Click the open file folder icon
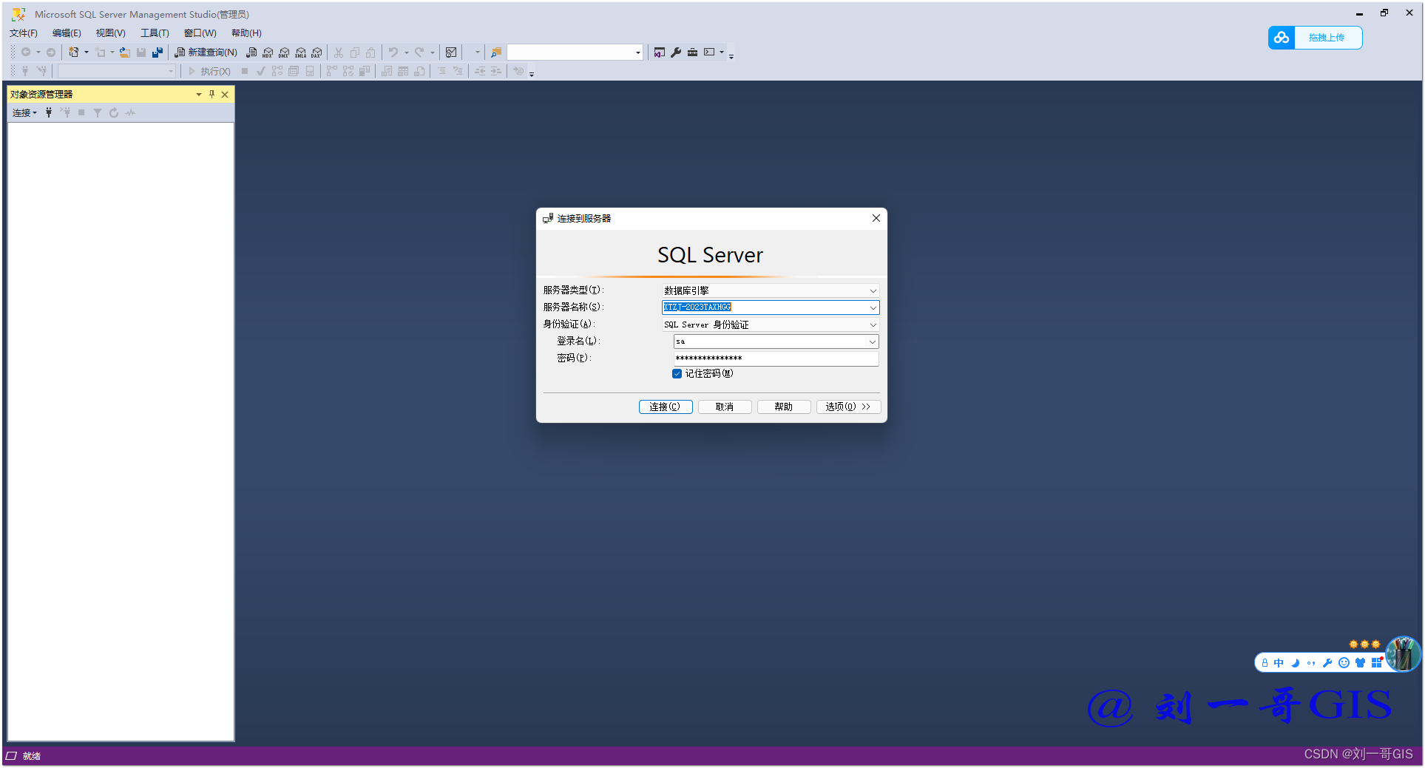 tap(125, 52)
